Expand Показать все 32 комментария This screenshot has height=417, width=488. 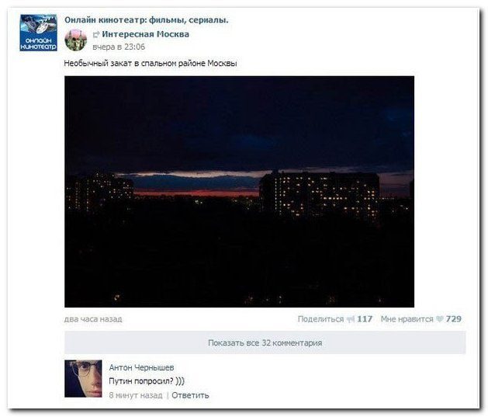[x=265, y=343]
